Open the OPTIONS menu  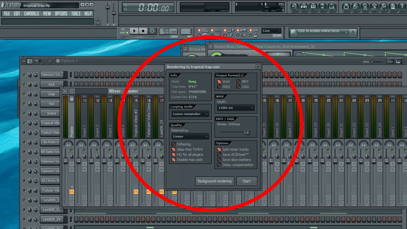coord(61,13)
